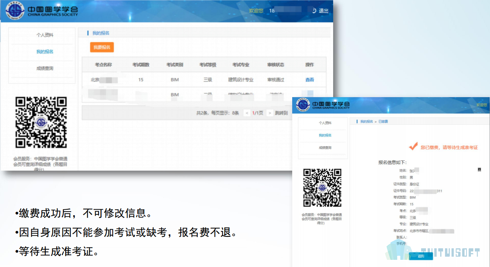Open 个人资料 in main window sidebar
The image size is (490, 267).
45,35
